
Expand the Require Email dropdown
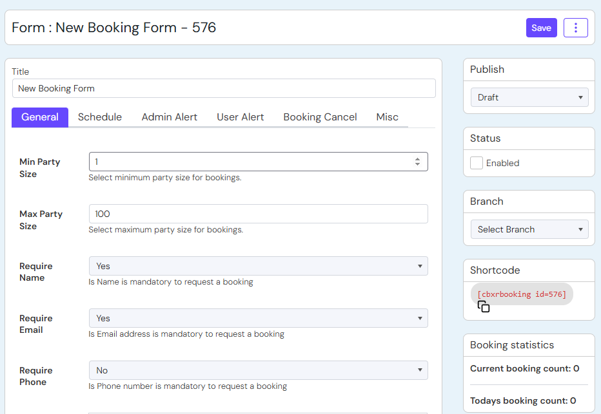[x=259, y=318]
